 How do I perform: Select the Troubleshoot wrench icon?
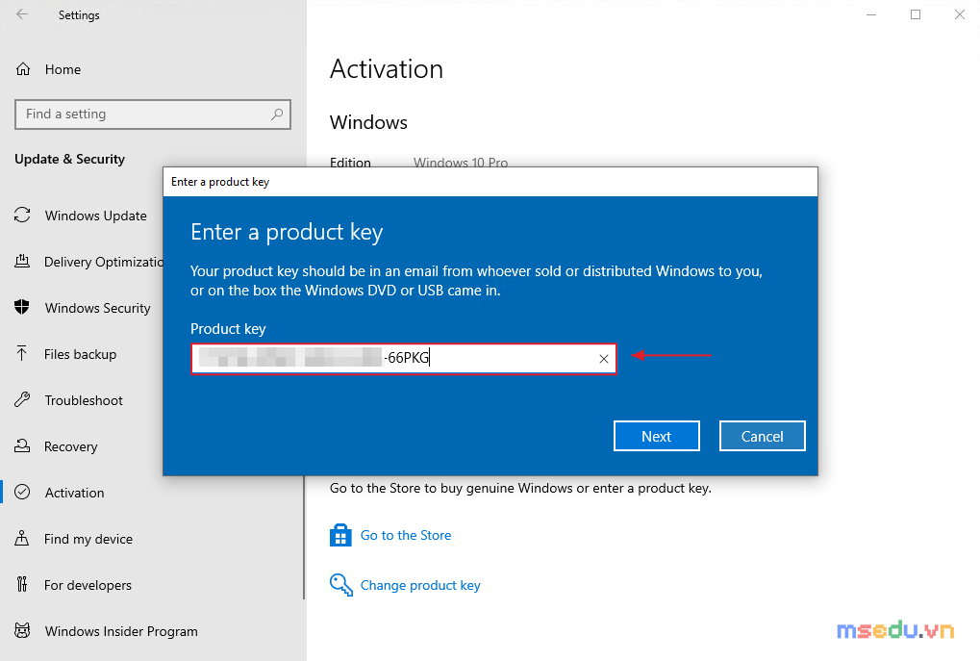point(22,399)
